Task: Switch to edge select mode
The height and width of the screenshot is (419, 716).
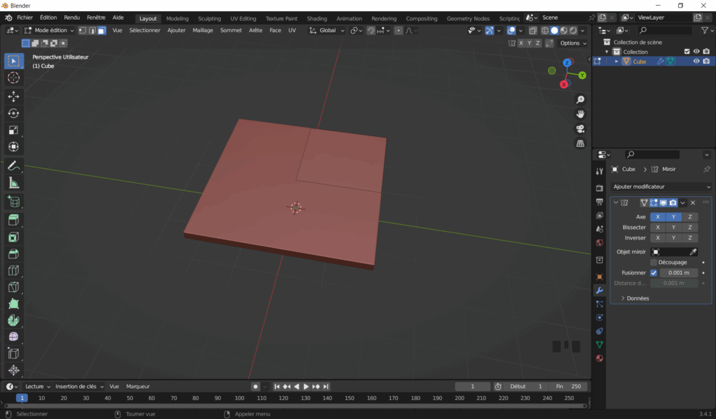Action: click(x=92, y=31)
